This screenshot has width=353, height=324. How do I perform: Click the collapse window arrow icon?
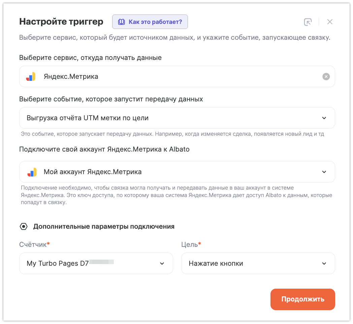(308, 22)
